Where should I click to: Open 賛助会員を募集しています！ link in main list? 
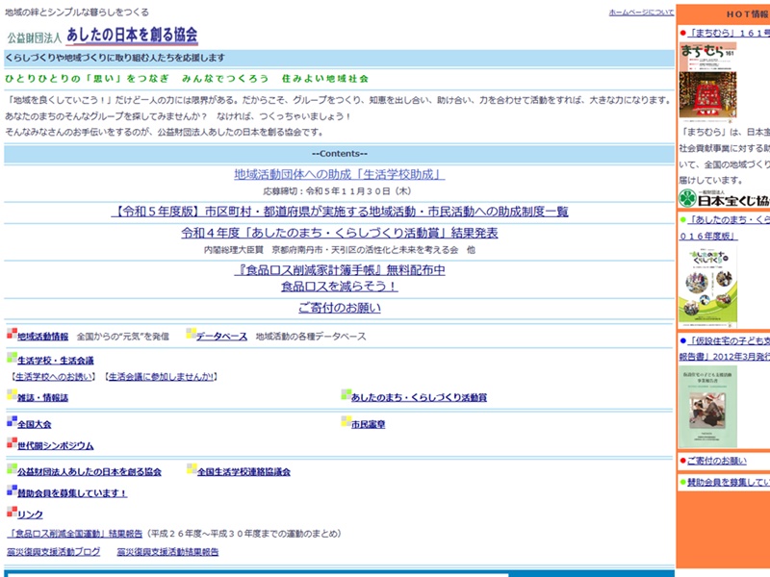(72, 493)
